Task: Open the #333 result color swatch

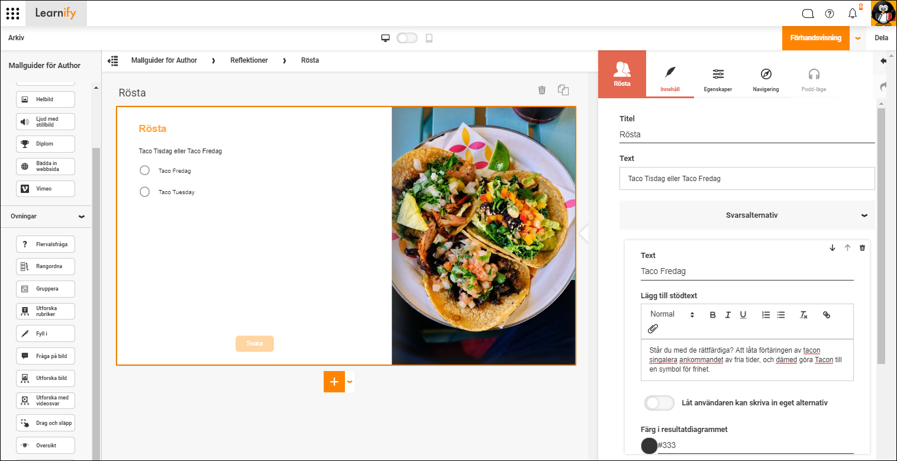Action: 650,446
